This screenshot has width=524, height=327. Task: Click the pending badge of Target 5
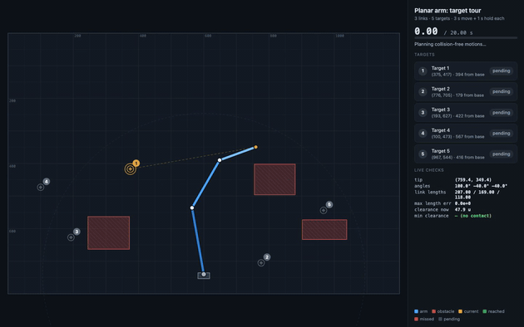501,154
